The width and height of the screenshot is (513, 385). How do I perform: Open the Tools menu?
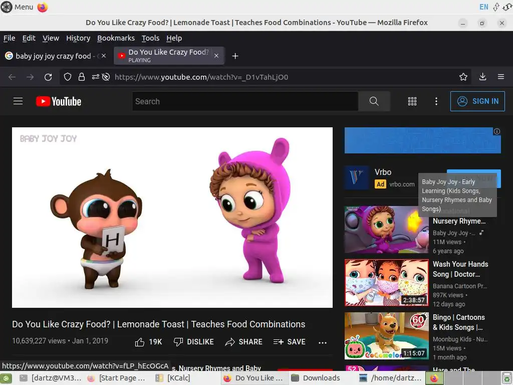tap(150, 38)
